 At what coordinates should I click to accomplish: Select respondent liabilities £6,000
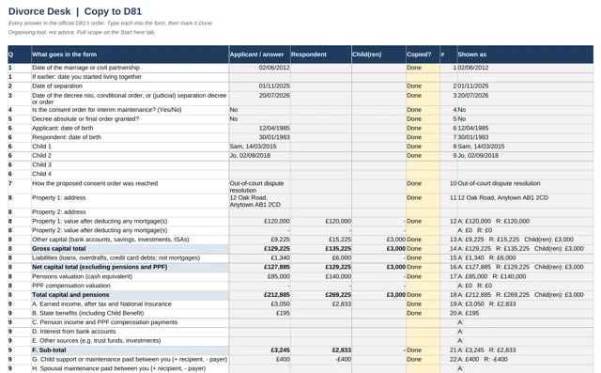(x=321, y=258)
